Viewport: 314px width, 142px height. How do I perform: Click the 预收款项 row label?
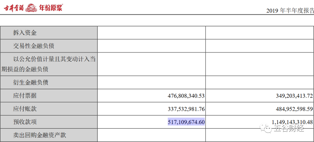point(25,122)
